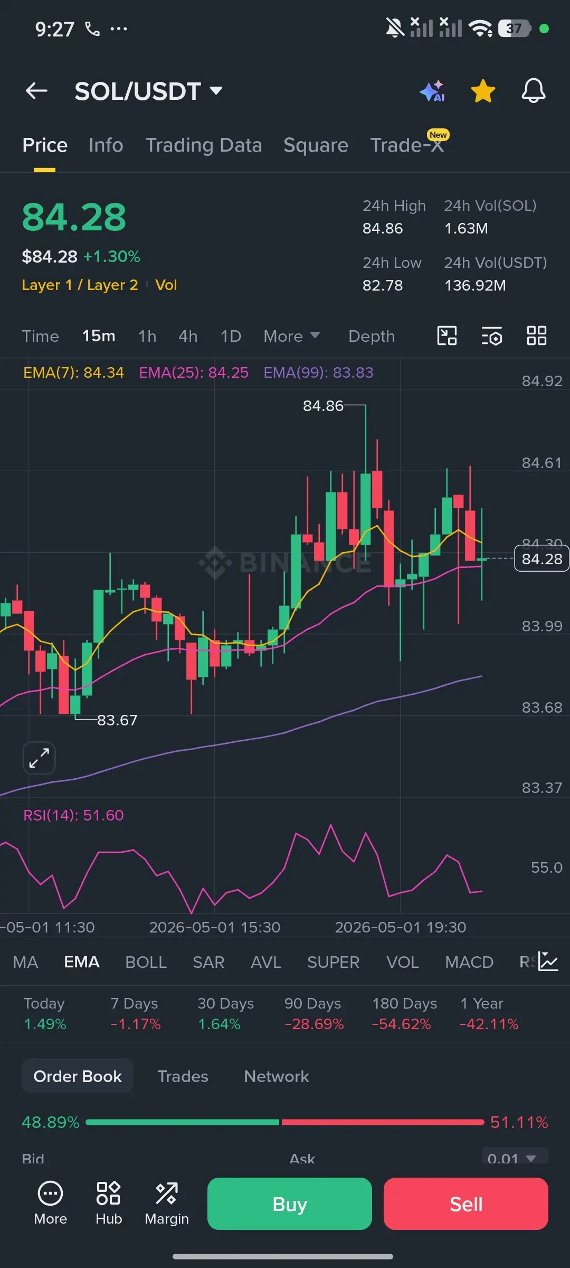Open the Vol tag link
The width and height of the screenshot is (570, 1268).
166,285
